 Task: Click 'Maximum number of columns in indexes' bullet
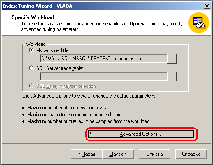pyautogui.click(x=67, y=108)
